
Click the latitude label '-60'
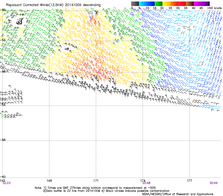[x=3, y=177]
